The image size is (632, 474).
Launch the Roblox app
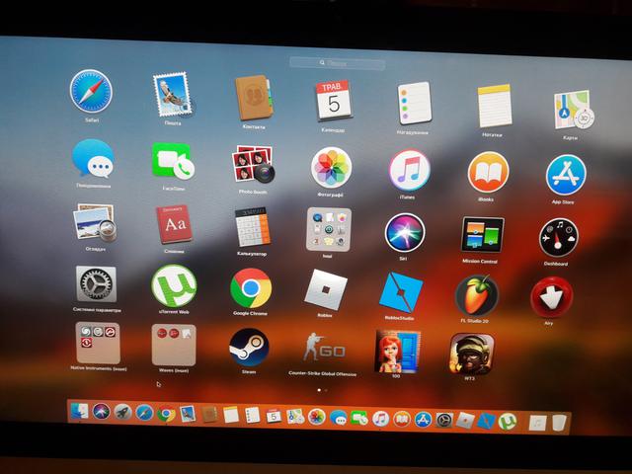coord(325,289)
